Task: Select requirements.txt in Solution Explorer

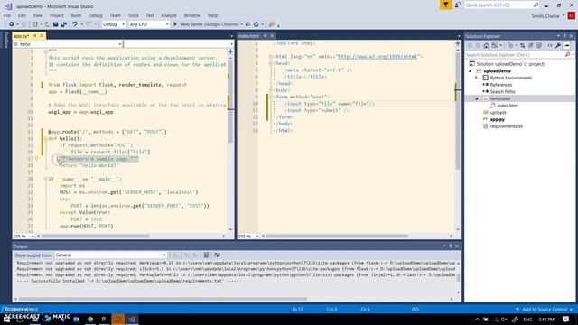Action: click(x=506, y=126)
